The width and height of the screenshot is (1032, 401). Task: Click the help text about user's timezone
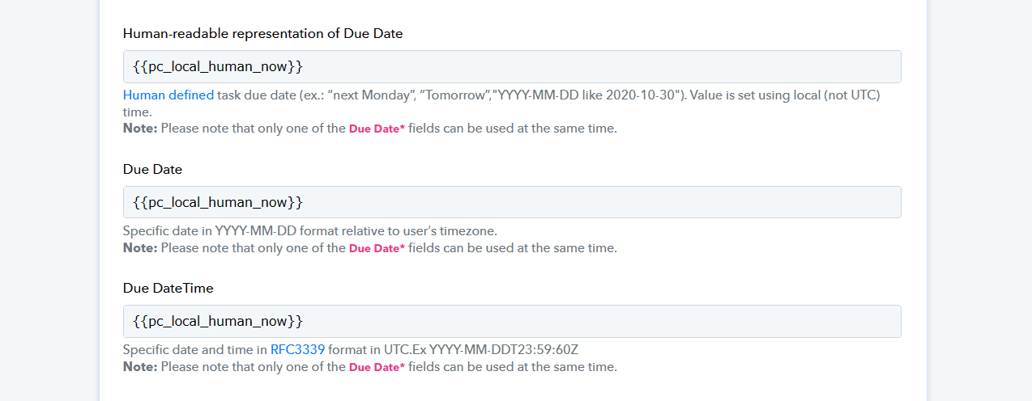(310, 231)
